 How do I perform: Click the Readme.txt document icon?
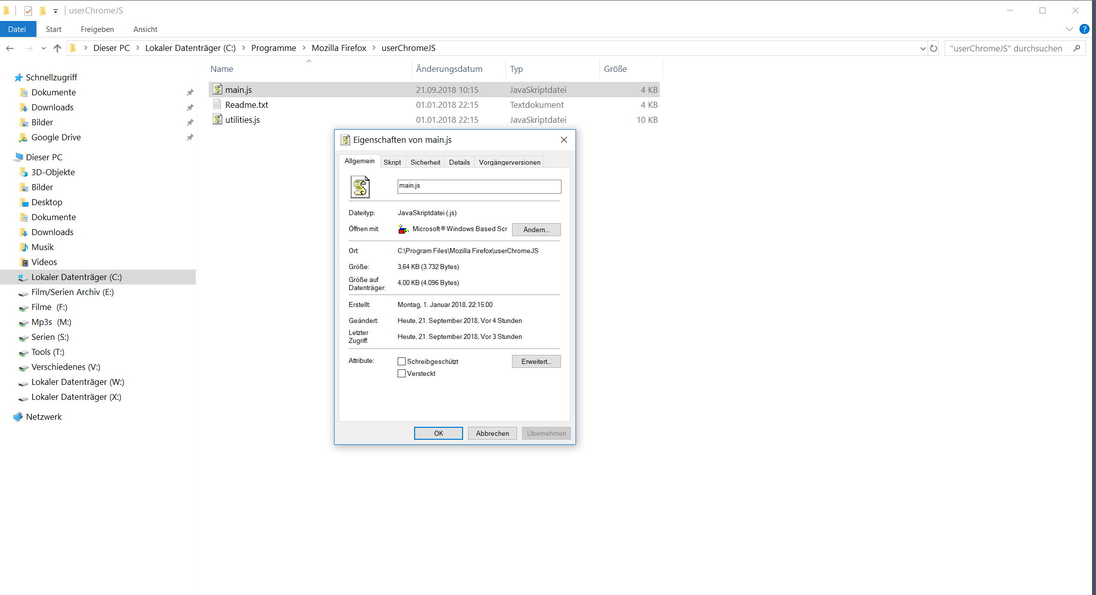pyautogui.click(x=217, y=104)
